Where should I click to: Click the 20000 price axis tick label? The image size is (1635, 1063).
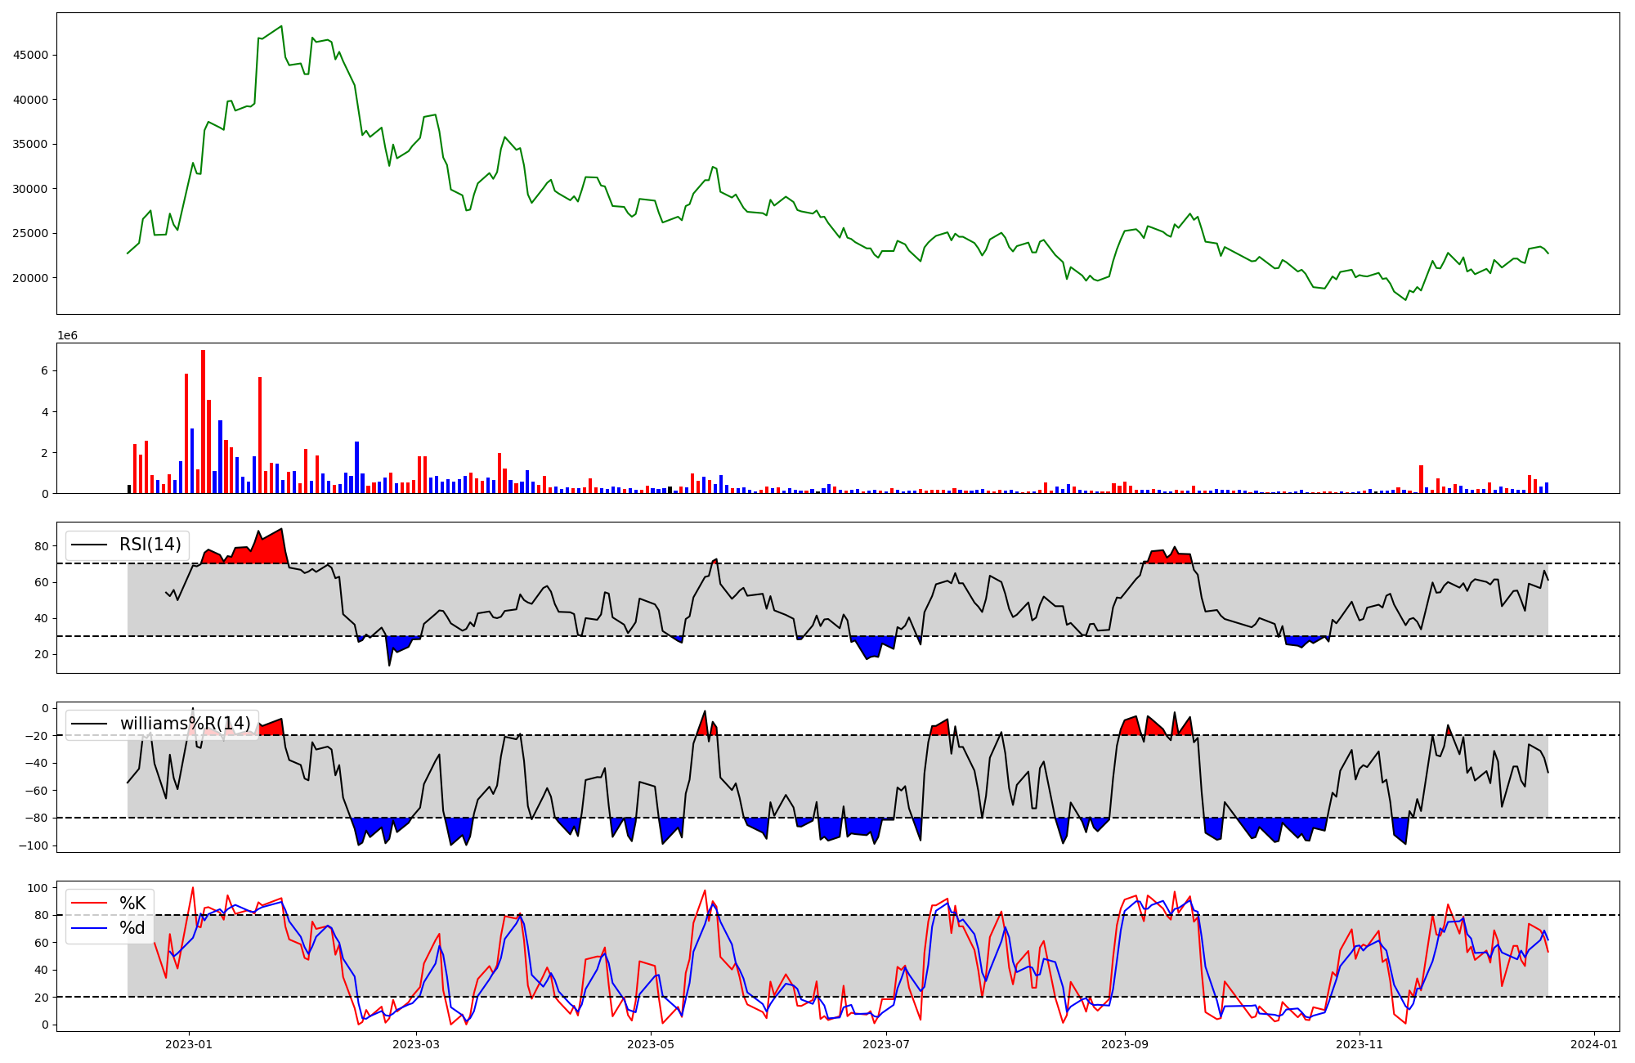(30, 278)
